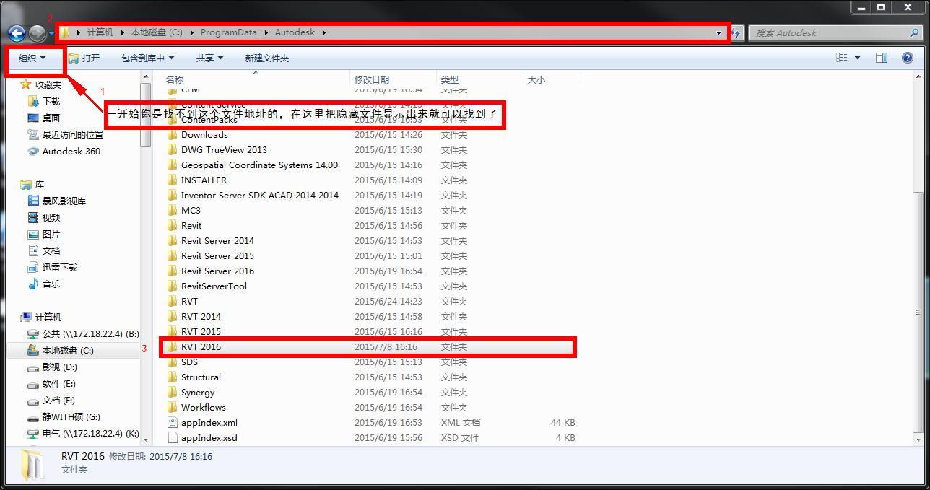
Task: Select 桌面 under favorites
Action: click(50, 118)
